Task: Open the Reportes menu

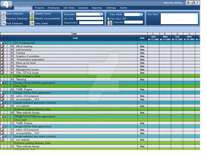Action: point(97,8)
